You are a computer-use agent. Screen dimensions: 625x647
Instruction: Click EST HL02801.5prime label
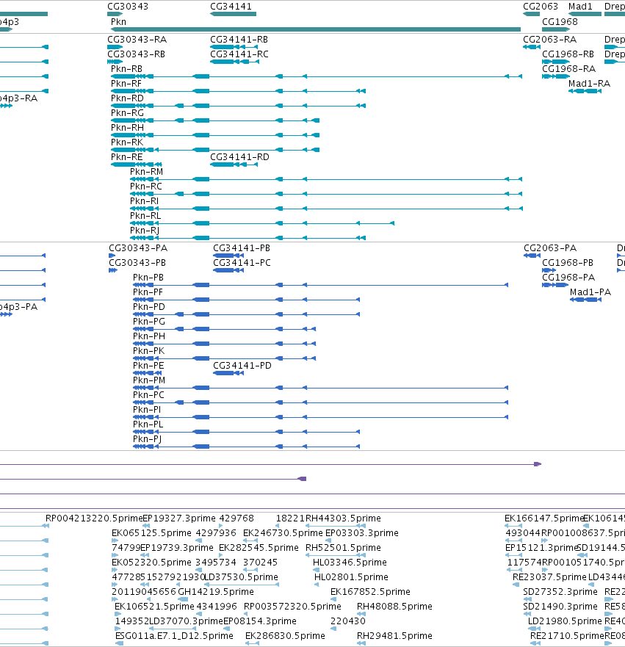351,576
